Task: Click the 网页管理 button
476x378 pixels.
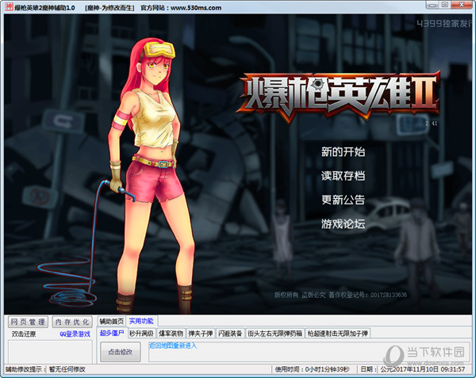Action: (x=28, y=322)
